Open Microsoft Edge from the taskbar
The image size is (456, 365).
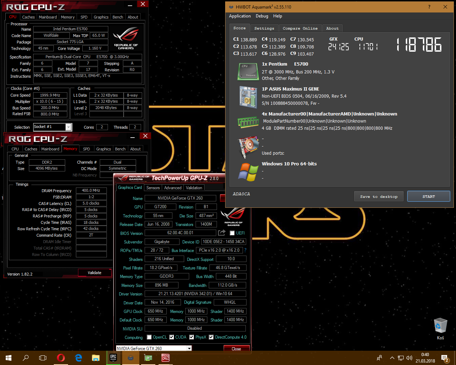78,358
